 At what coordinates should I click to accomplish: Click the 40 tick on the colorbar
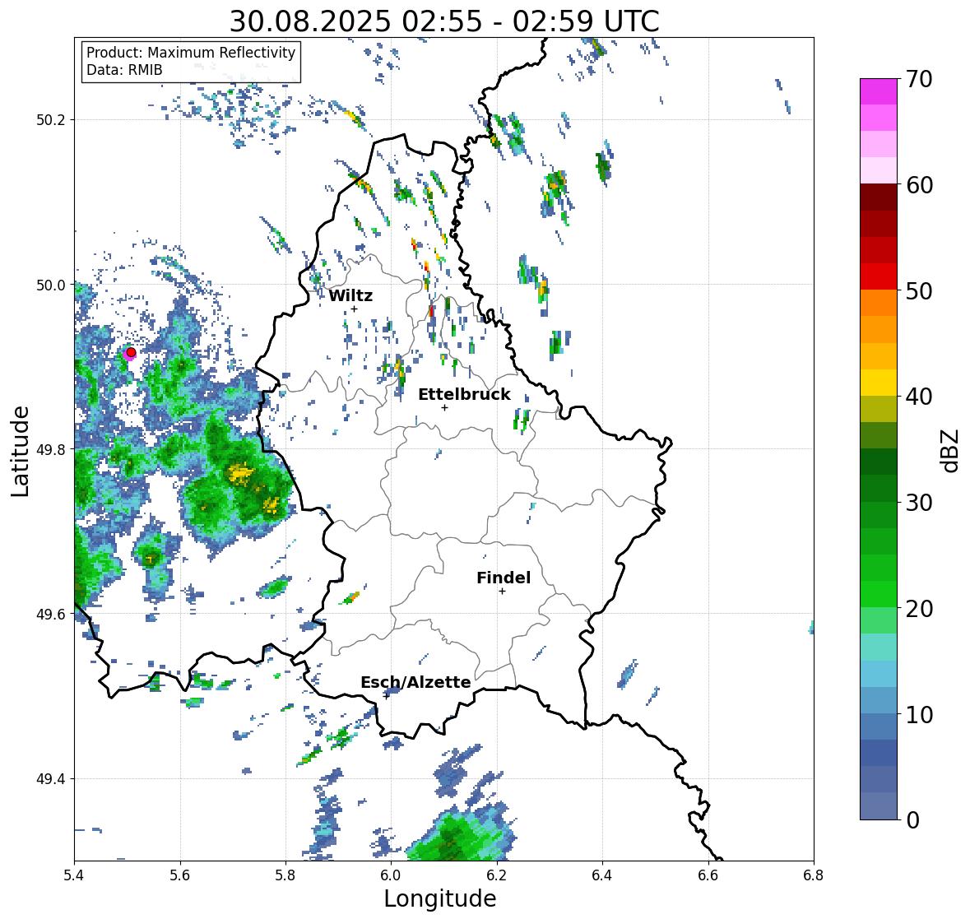tap(919, 397)
